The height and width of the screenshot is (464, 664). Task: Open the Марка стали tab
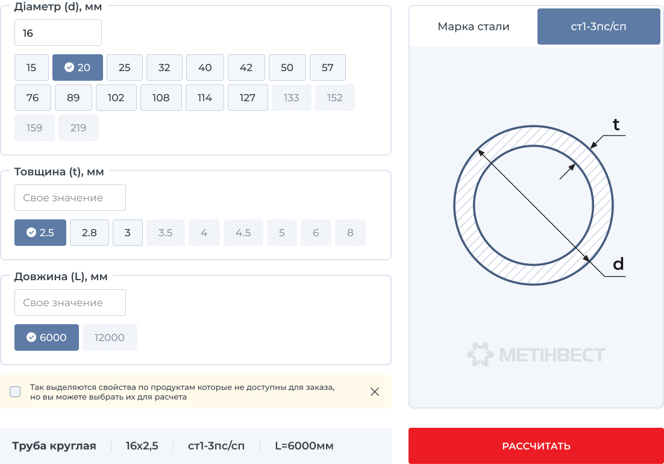[x=473, y=27]
